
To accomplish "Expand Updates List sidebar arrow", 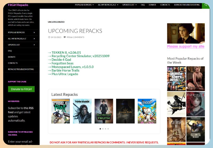I will [x=34, y=45].
